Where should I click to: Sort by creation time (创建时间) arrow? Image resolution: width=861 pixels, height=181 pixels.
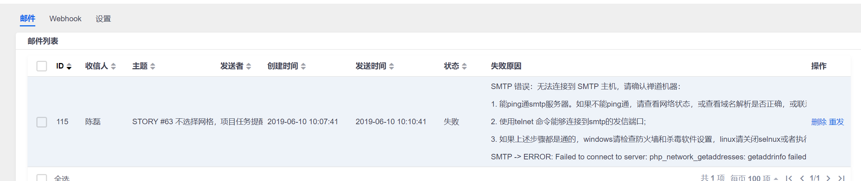click(x=303, y=66)
